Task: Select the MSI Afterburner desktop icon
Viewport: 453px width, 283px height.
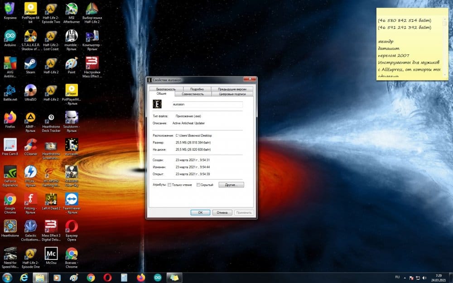Action: tap(72, 9)
